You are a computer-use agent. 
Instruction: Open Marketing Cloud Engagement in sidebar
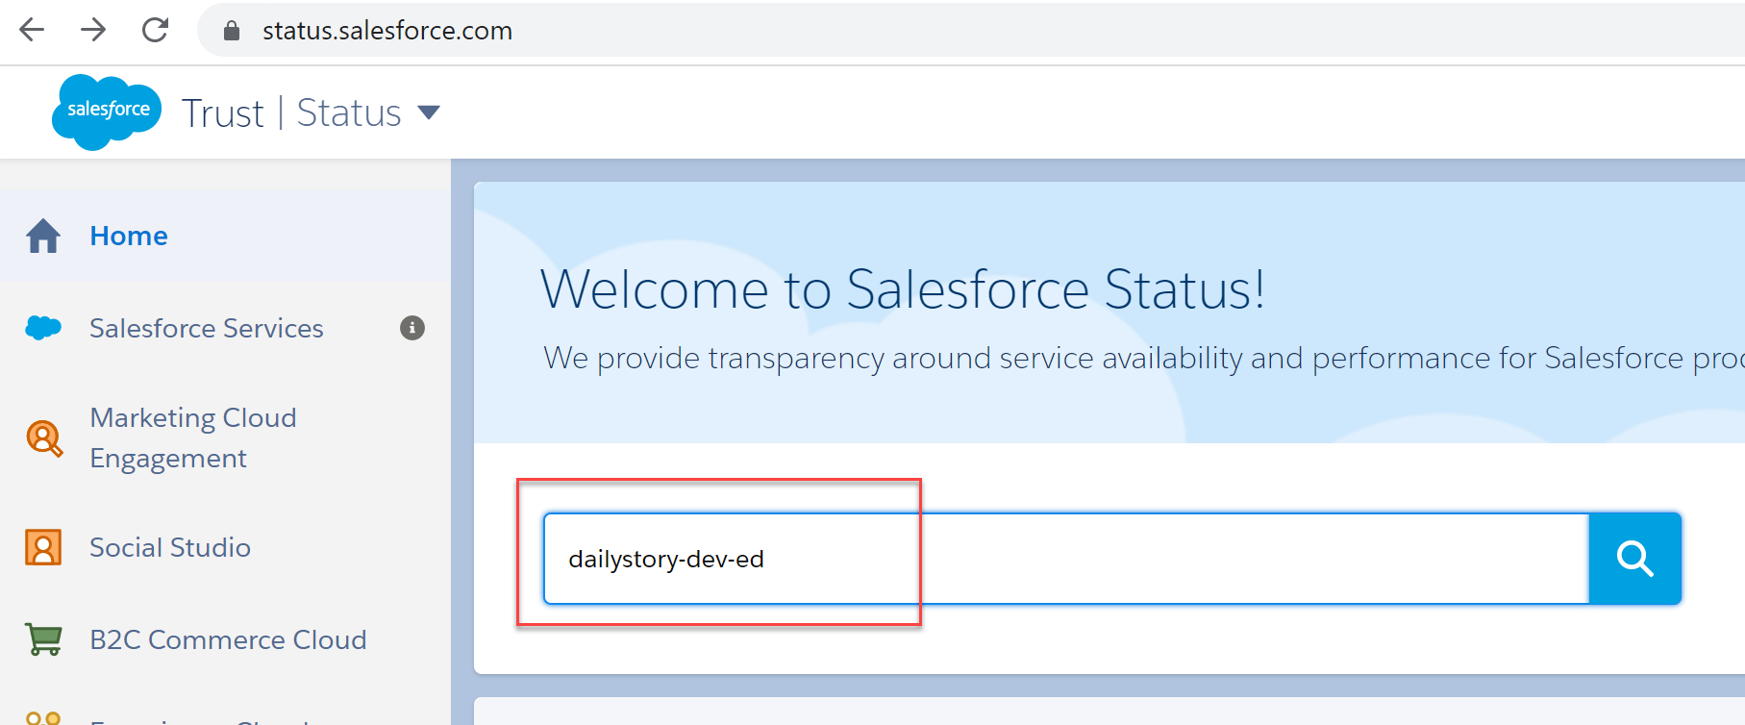pos(193,437)
